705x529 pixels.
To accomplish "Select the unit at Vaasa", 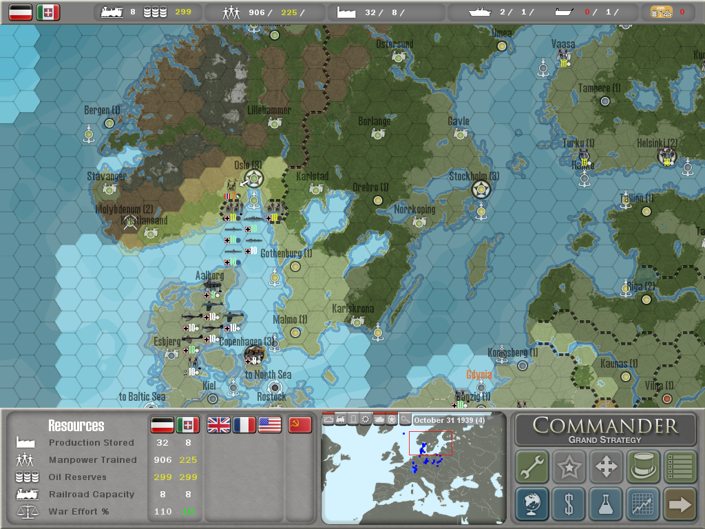I will click(x=563, y=56).
